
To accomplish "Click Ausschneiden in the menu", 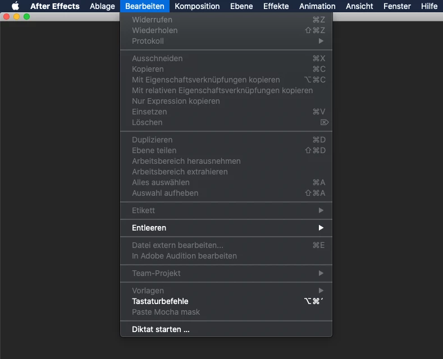I will [x=226, y=58].
